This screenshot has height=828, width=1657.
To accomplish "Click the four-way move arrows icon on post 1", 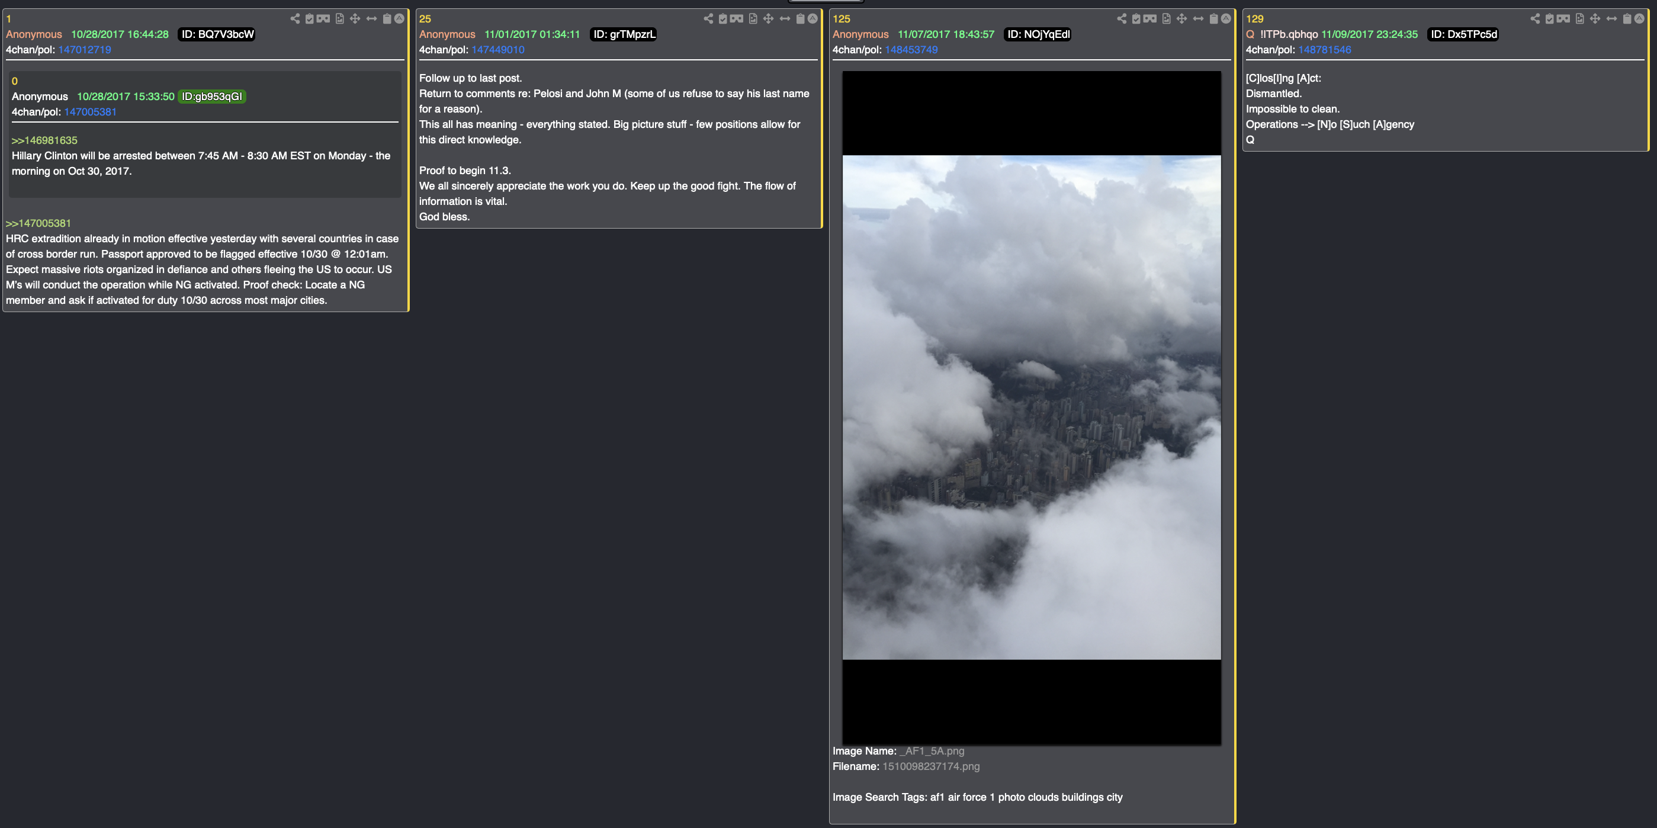I will pos(355,19).
